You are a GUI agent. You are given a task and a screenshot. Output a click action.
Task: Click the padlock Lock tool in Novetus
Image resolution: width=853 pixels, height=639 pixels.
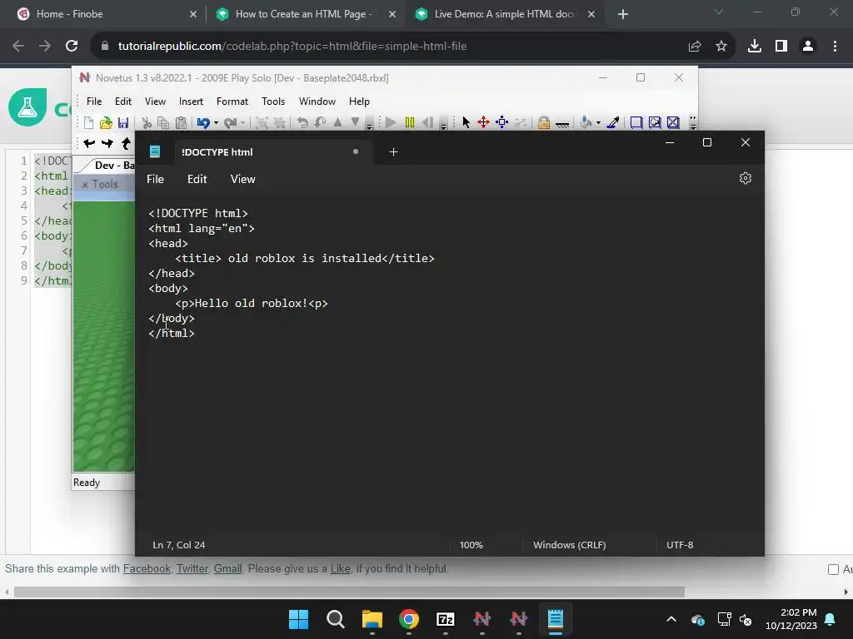pos(543,122)
